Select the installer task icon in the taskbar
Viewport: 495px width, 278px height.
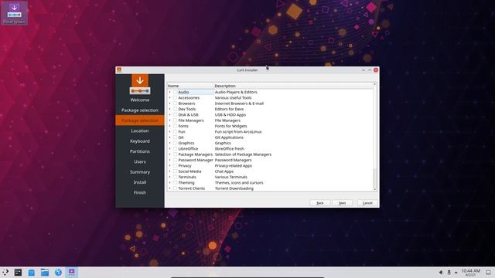pyautogui.click(x=72, y=272)
